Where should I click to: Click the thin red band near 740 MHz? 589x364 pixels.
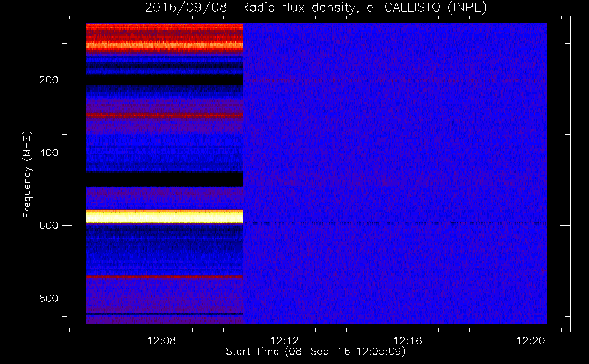click(x=164, y=277)
